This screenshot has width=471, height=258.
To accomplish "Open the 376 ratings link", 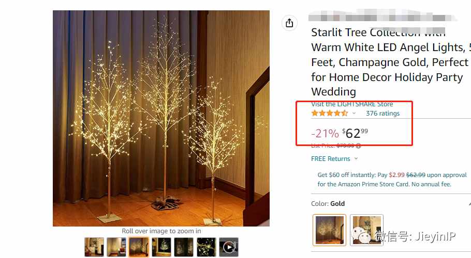I will pos(382,114).
